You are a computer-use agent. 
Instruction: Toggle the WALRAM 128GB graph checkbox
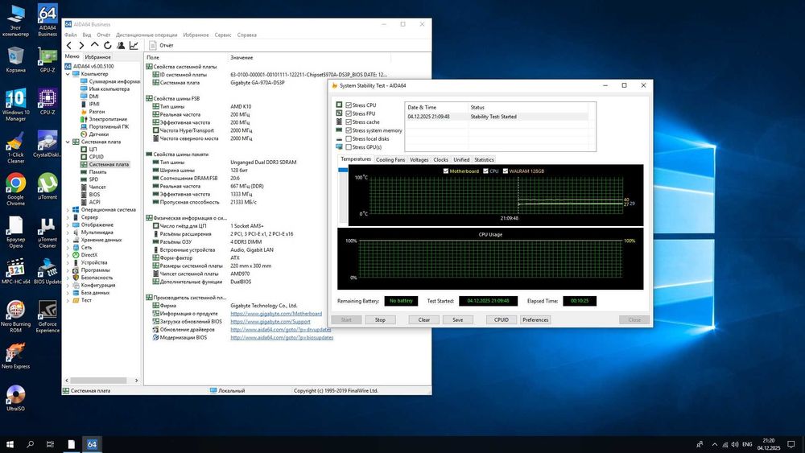[x=506, y=171]
